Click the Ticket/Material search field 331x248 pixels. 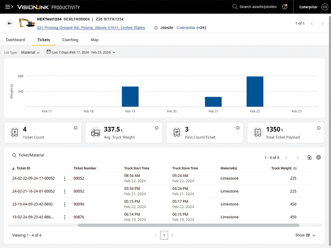(x=31, y=155)
